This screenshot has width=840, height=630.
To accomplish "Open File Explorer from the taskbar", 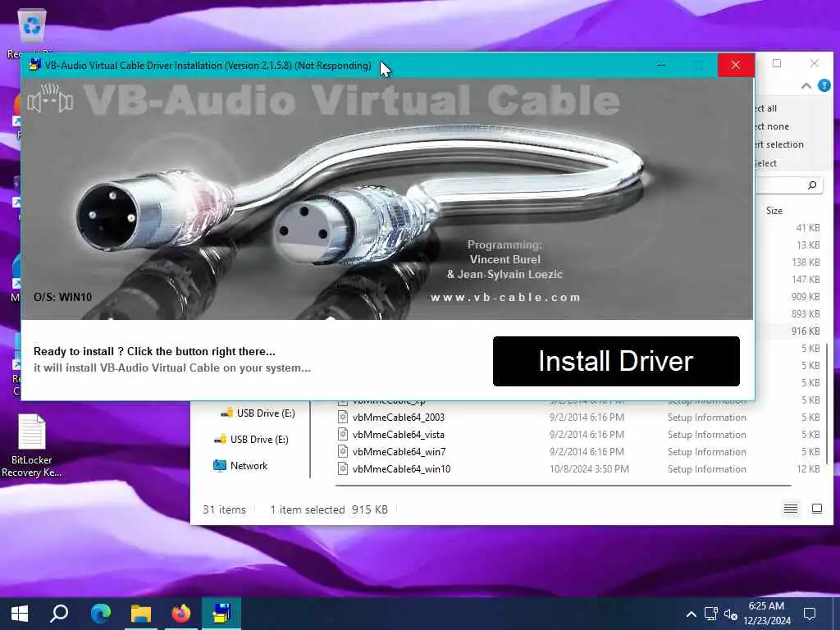I will click(141, 614).
